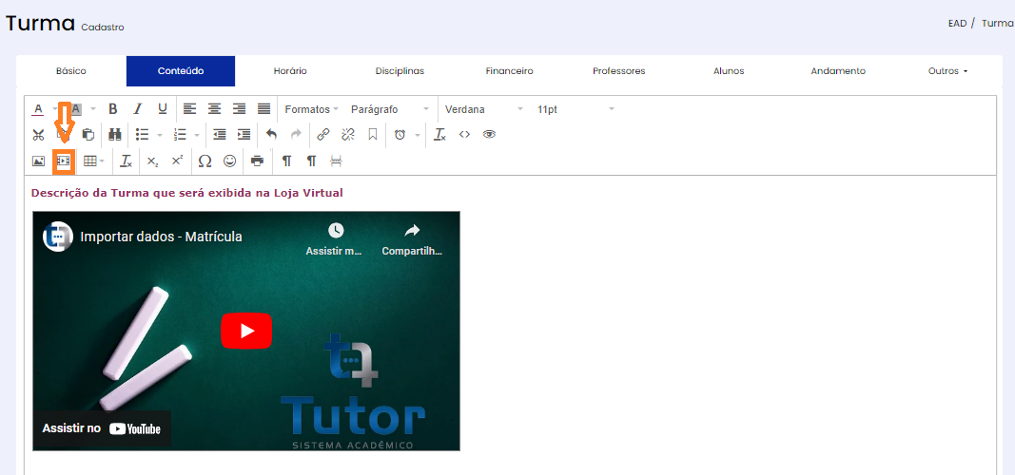
Task: Open the Parágrafo block format dropdown
Action: tap(390, 109)
